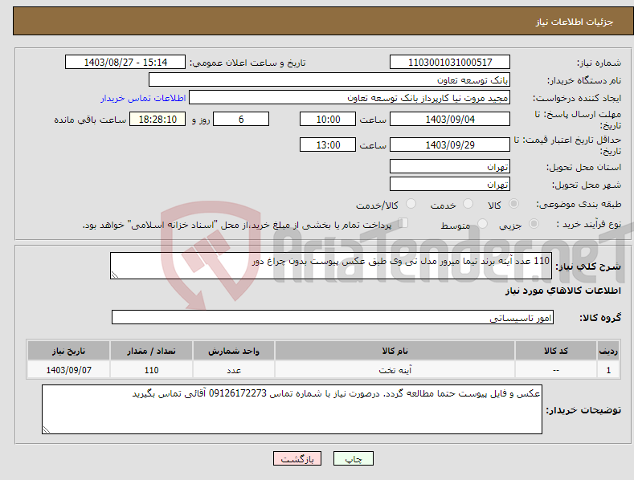Image resolution: width=634 pixels, height=480 pixels.
Task: Click the شهر محل تحویل field تهران
Action: [x=450, y=184]
